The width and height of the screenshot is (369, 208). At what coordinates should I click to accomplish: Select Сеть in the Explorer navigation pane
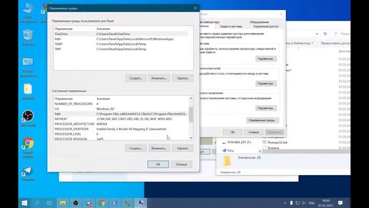click(x=228, y=150)
